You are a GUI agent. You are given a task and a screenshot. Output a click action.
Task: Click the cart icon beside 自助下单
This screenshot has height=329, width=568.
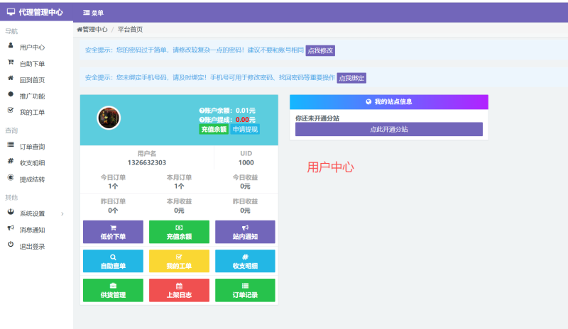coord(11,62)
